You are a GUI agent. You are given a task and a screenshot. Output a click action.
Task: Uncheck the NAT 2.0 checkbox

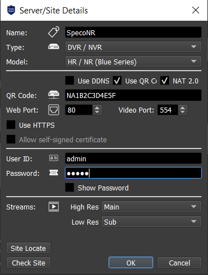[165, 81]
